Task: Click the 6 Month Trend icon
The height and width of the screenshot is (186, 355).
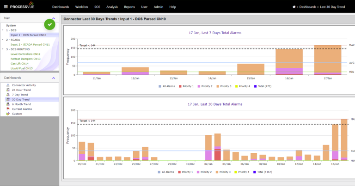Action: coord(8,104)
